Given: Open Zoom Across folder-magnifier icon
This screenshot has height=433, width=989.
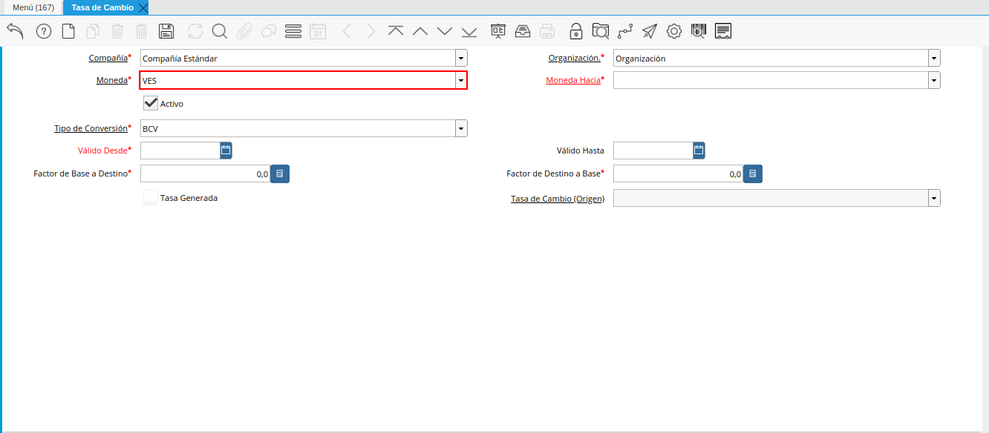Looking at the screenshot, I should (x=601, y=31).
